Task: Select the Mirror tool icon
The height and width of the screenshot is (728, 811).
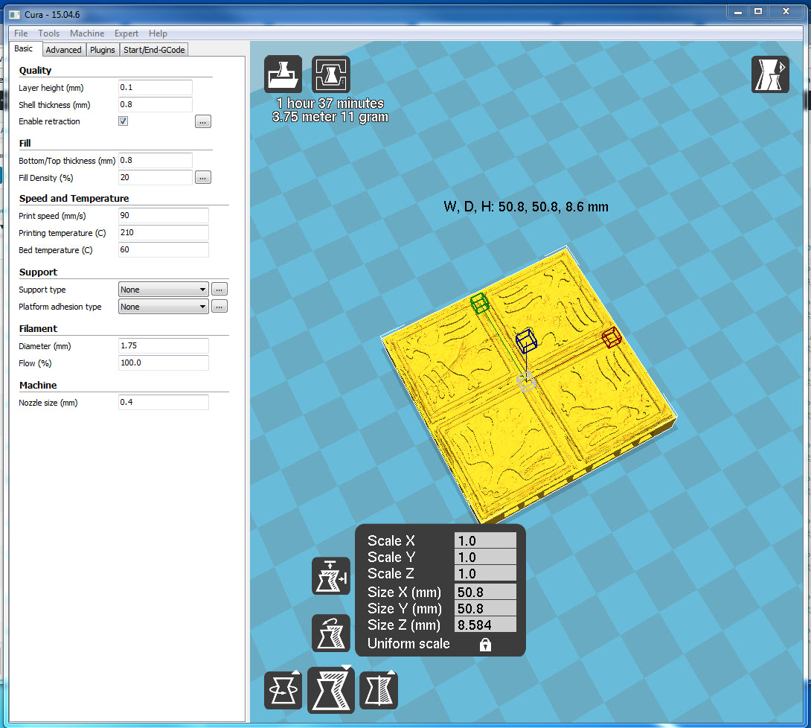Action: point(379,690)
